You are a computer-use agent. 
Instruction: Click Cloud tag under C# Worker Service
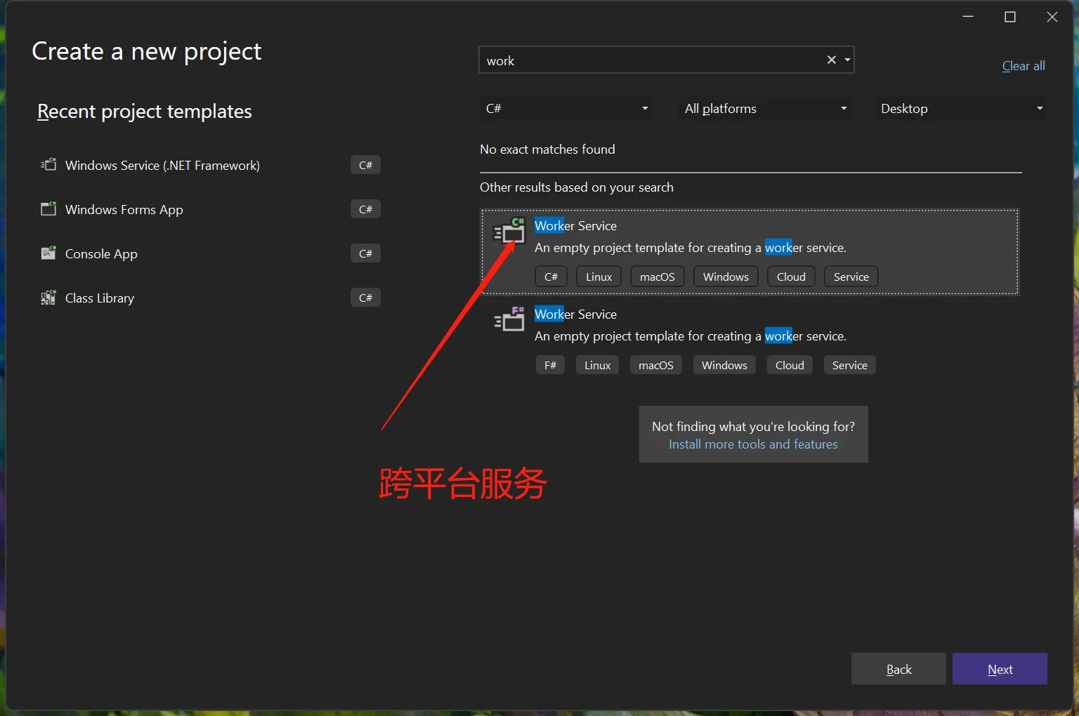791,277
